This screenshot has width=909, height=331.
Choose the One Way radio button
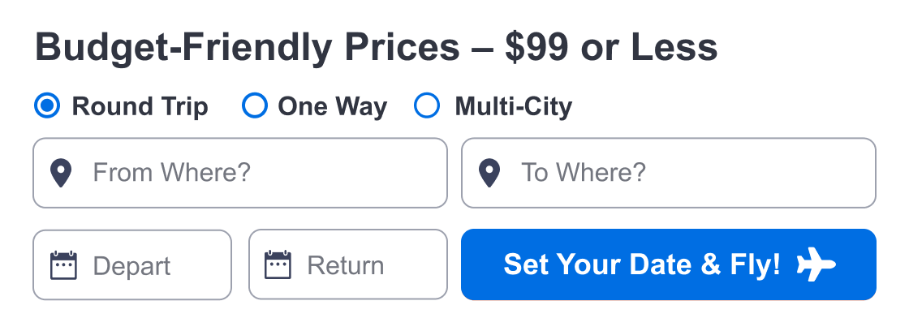[255, 105]
